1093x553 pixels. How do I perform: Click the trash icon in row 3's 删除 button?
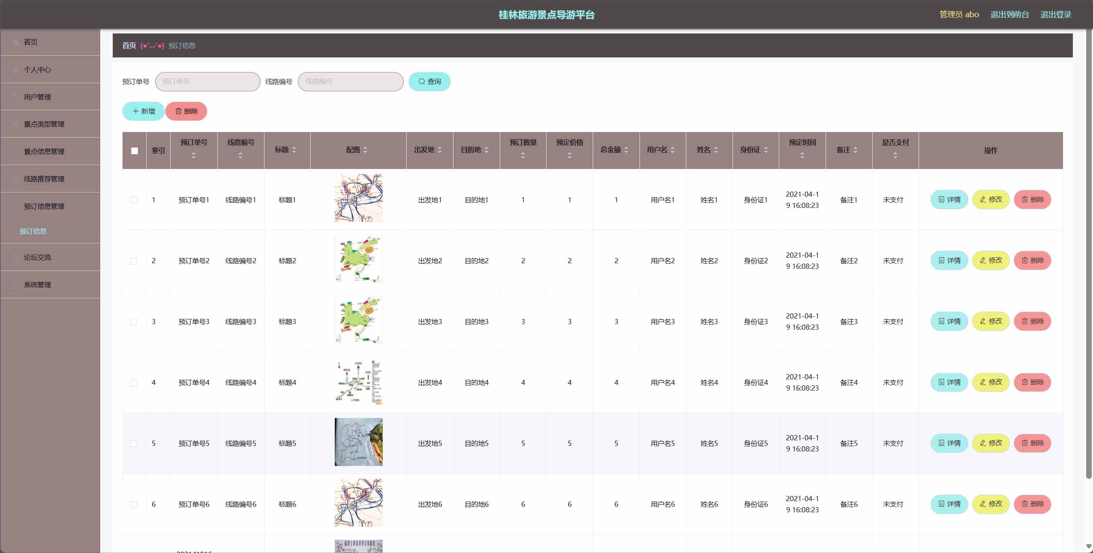click(x=1024, y=322)
